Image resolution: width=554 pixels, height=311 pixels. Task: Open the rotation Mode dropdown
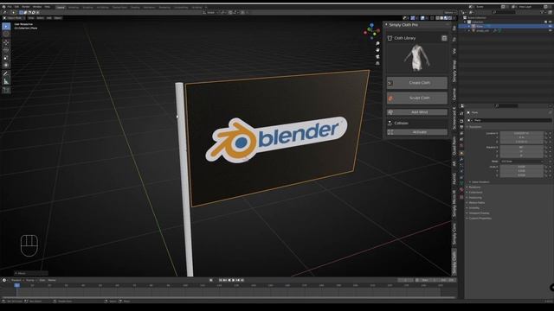pyautogui.click(x=521, y=162)
